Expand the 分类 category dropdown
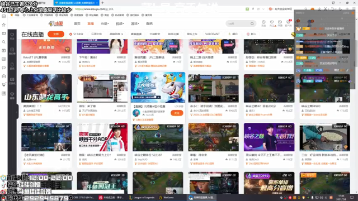The height and width of the screenshot is (201, 358). pos(105,23)
